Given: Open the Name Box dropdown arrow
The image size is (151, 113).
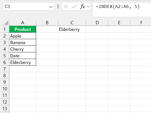Looking at the screenshot, I should (x=51, y=7).
